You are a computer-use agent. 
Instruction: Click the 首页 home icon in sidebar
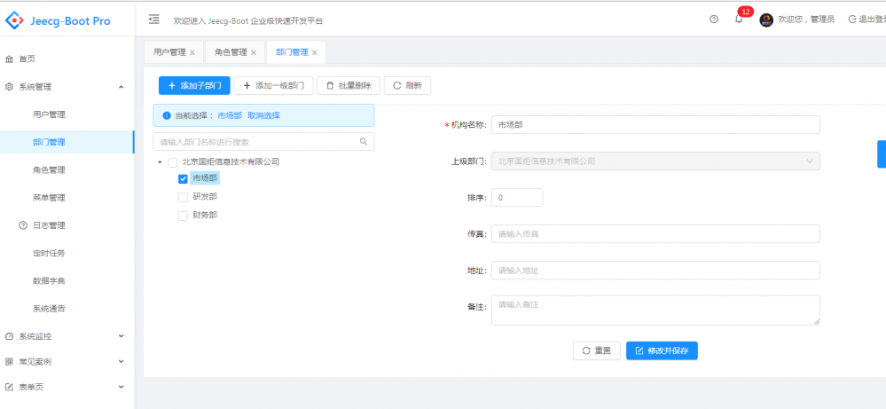pyautogui.click(x=9, y=59)
